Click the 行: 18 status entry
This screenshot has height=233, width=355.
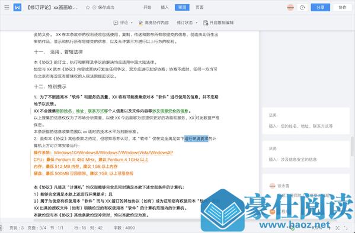pyautogui.click(x=80, y=228)
